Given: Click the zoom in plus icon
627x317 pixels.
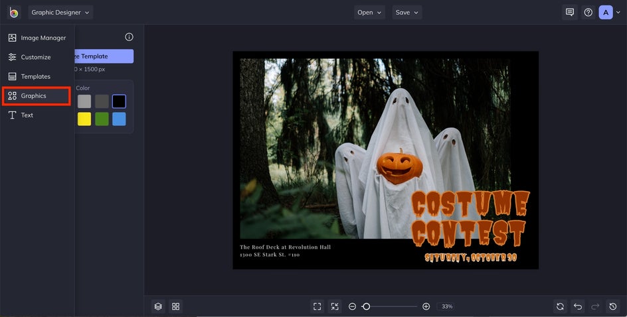Looking at the screenshot, I should [x=426, y=306].
